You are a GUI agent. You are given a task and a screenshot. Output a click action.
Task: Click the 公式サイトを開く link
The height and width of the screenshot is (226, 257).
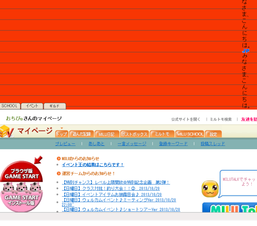(x=186, y=119)
